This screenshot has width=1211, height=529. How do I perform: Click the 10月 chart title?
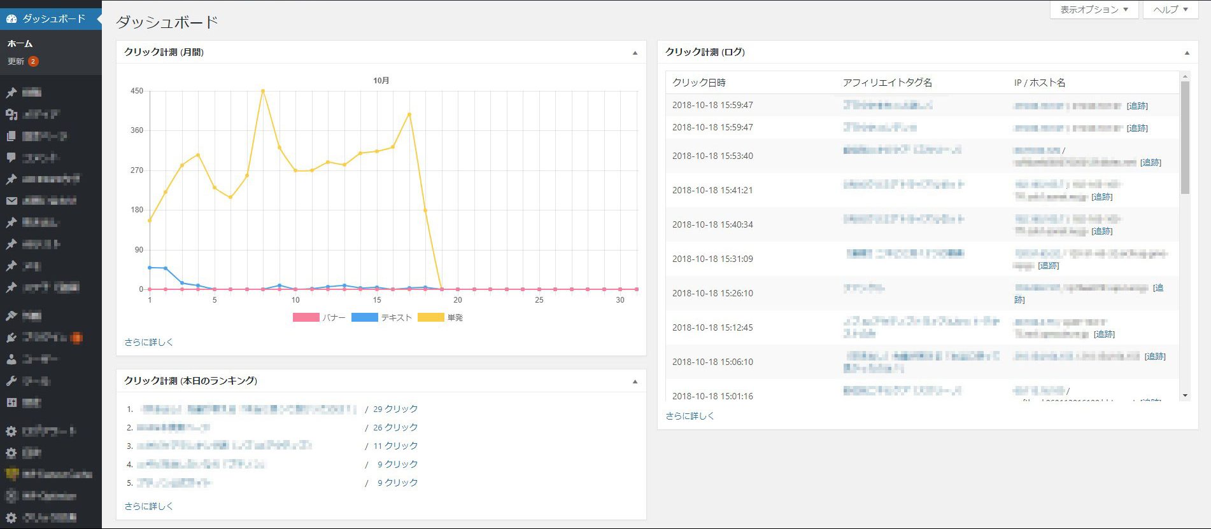[x=381, y=81]
